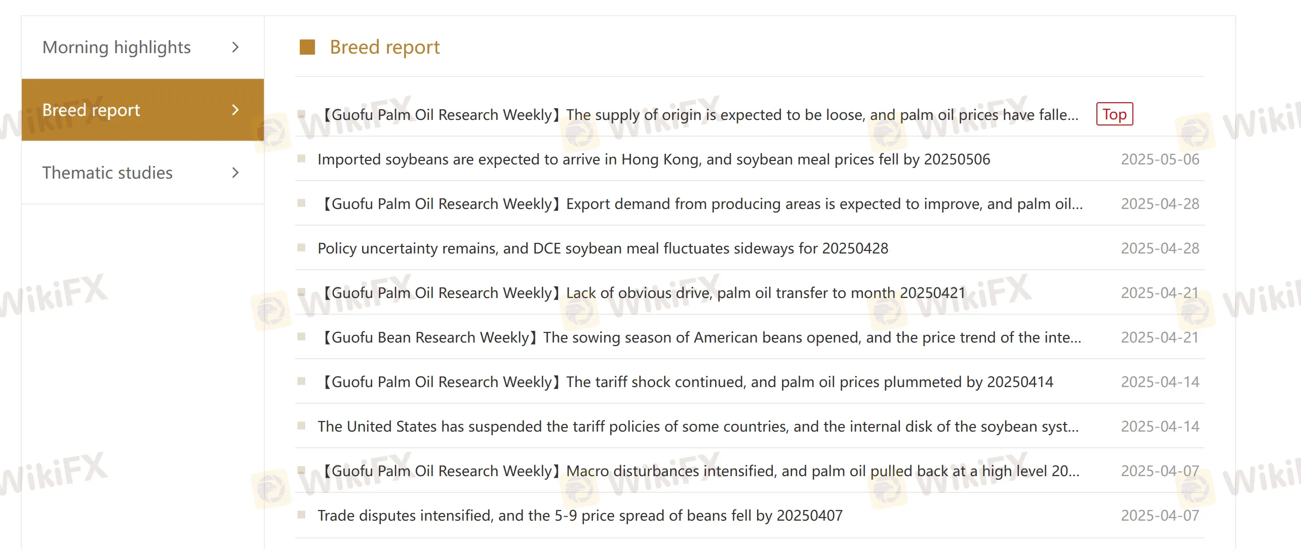Switch to the Morning highlights section

point(116,47)
